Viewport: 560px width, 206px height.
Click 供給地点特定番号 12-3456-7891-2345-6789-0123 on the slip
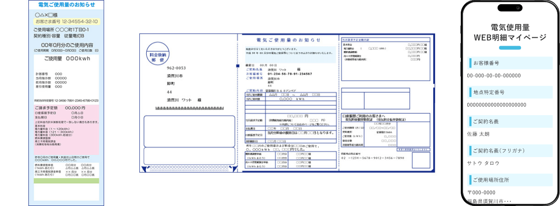67,100
